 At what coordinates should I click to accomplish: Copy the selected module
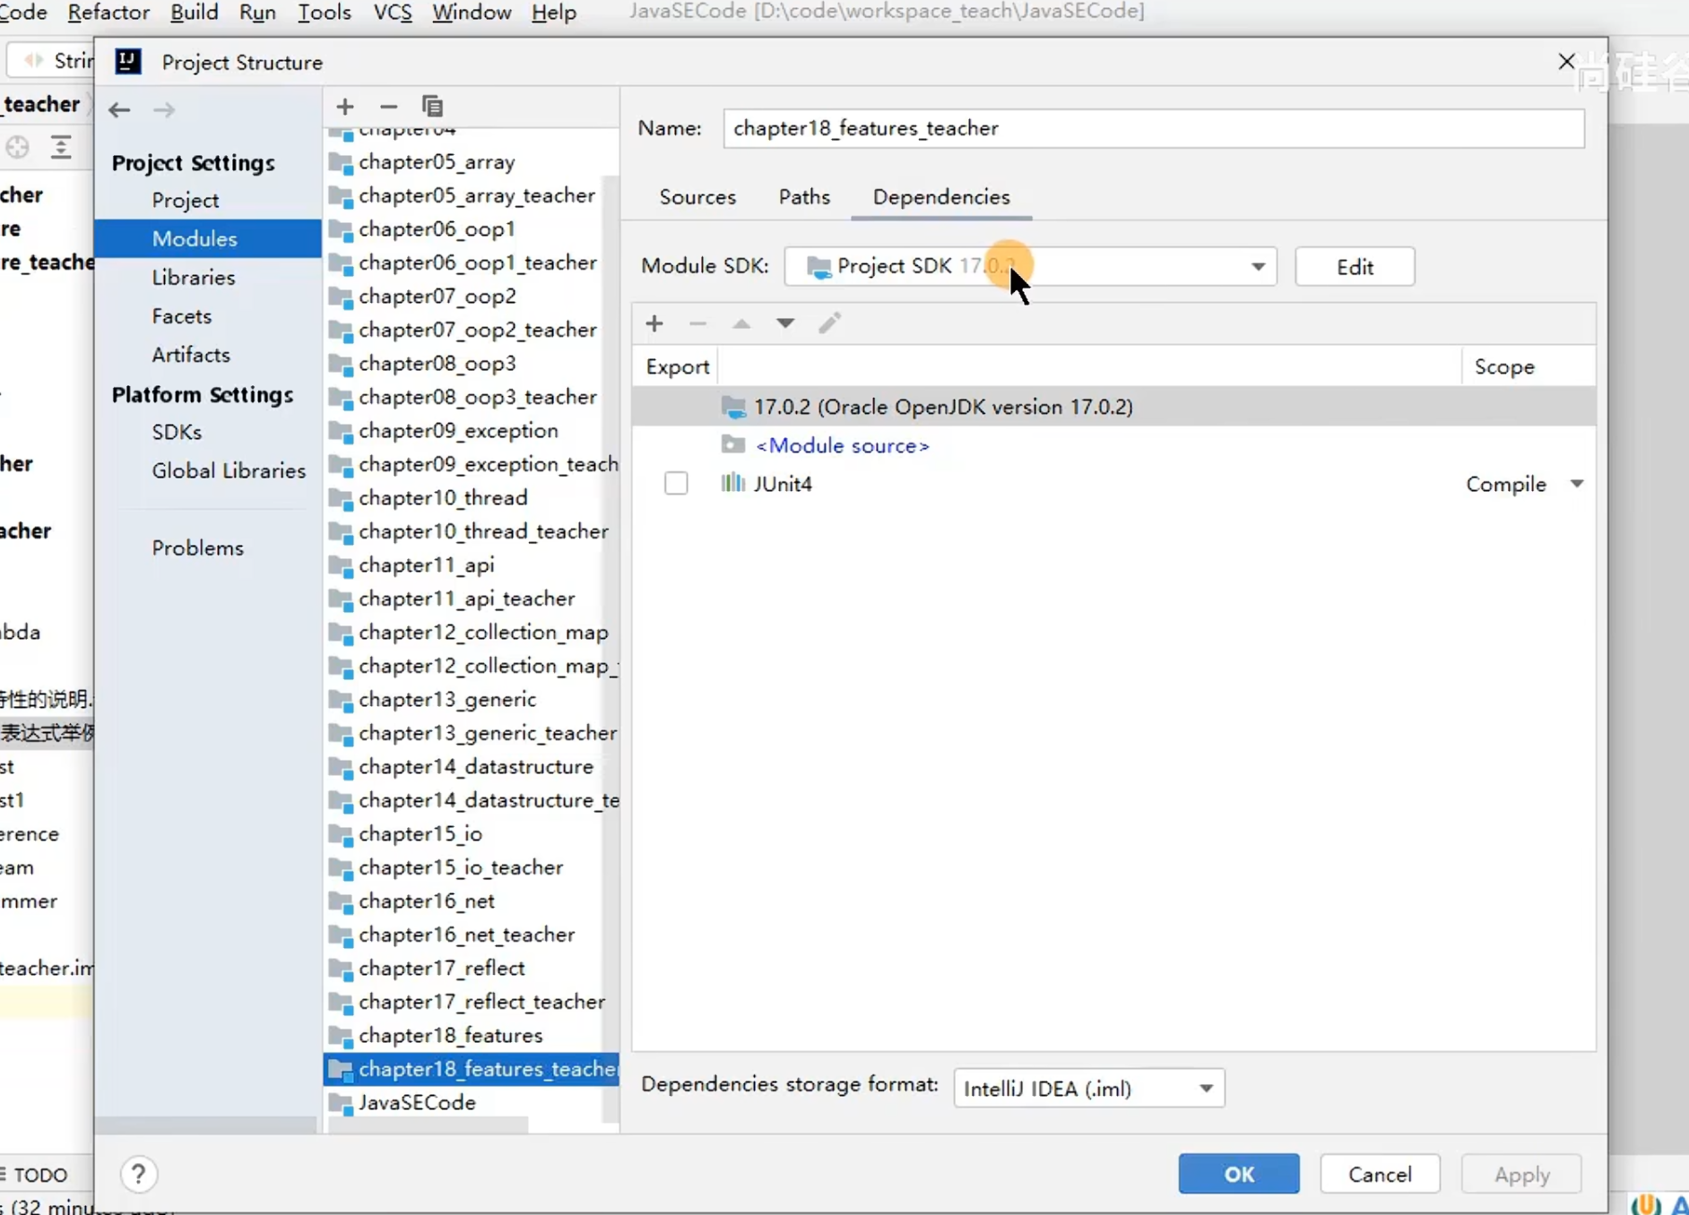[x=432, y=107]
